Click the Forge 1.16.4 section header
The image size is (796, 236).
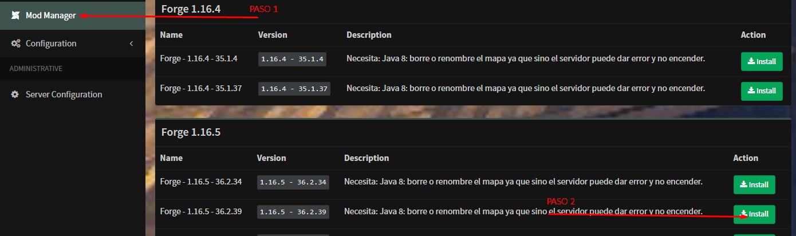191,9
